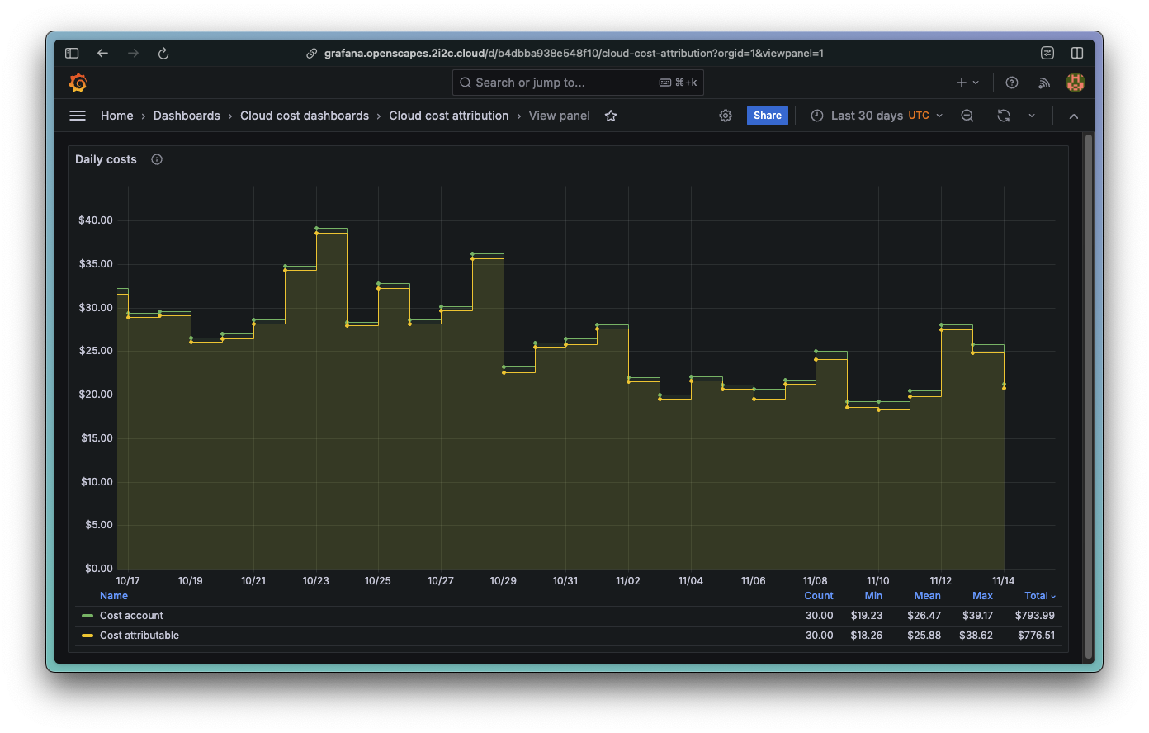Open dashboard settings with the gear icon

(725, 116)
